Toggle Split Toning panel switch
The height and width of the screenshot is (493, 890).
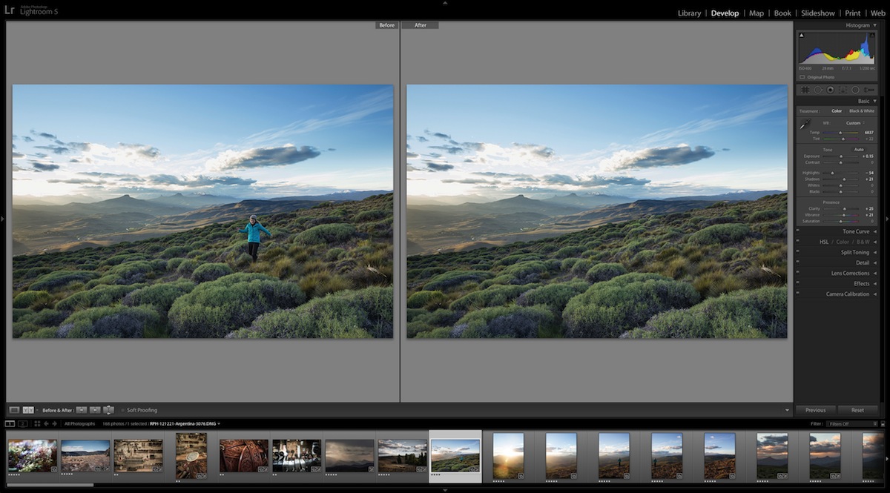pos(797,251)
